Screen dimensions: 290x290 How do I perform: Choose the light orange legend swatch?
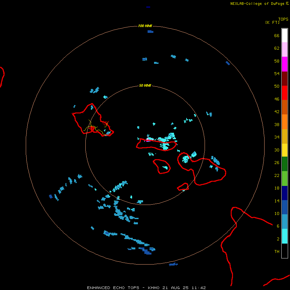(x=285, y=122)
